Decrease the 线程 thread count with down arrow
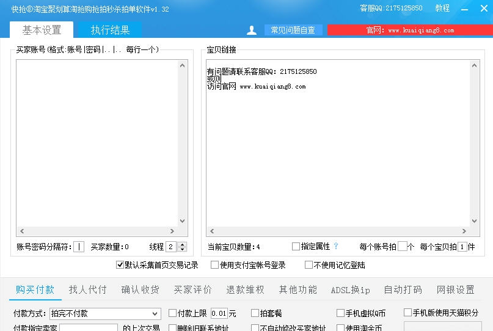The height and width of the screenshot is (331, 493). [x=182, y=249]
